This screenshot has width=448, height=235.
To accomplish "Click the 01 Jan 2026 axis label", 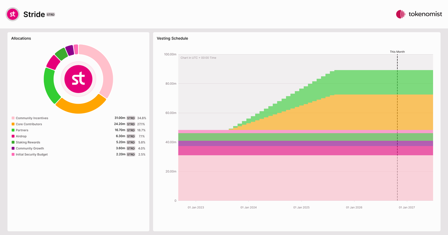I will tap(354, 207).
